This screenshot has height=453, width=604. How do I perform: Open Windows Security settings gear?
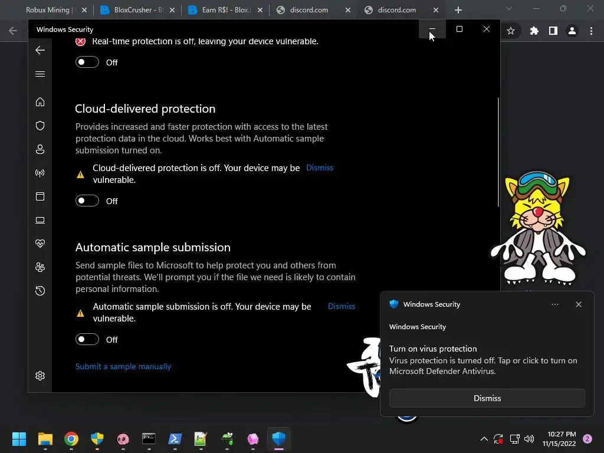[40, 376]
